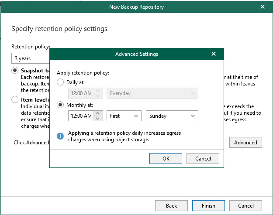Cancel the Advanced Settings dialog
Image resolution: width=273 pixels, height=215 pixels.
point(203,158)
